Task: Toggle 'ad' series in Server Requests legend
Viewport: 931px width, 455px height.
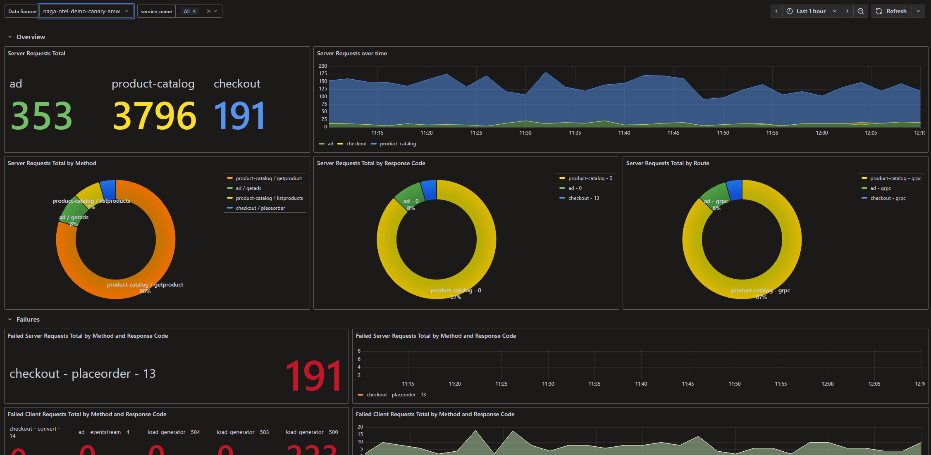Action: (x=330, y=144)
